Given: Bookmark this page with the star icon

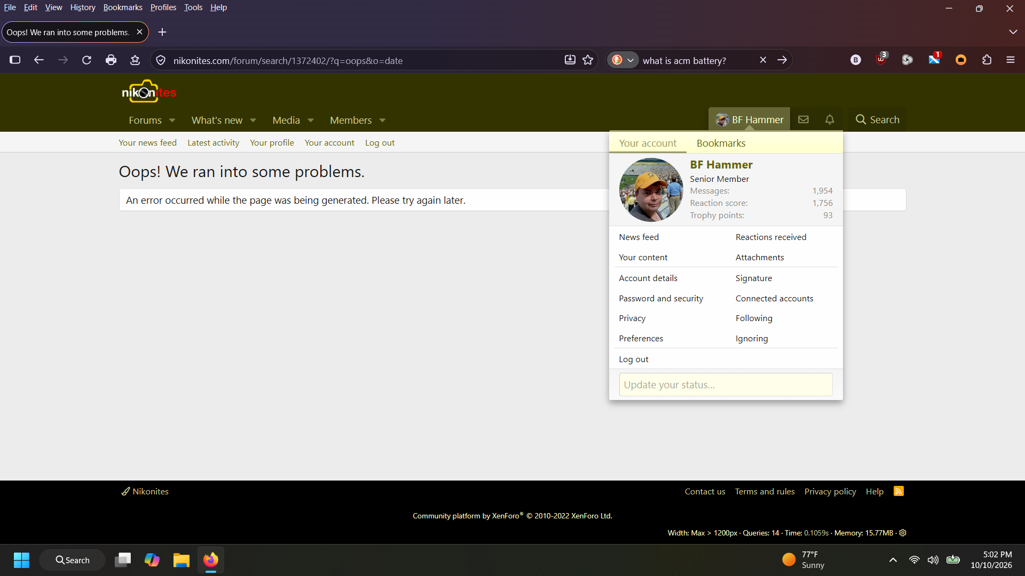Looking at the screenshot, I should coord(588,60).
